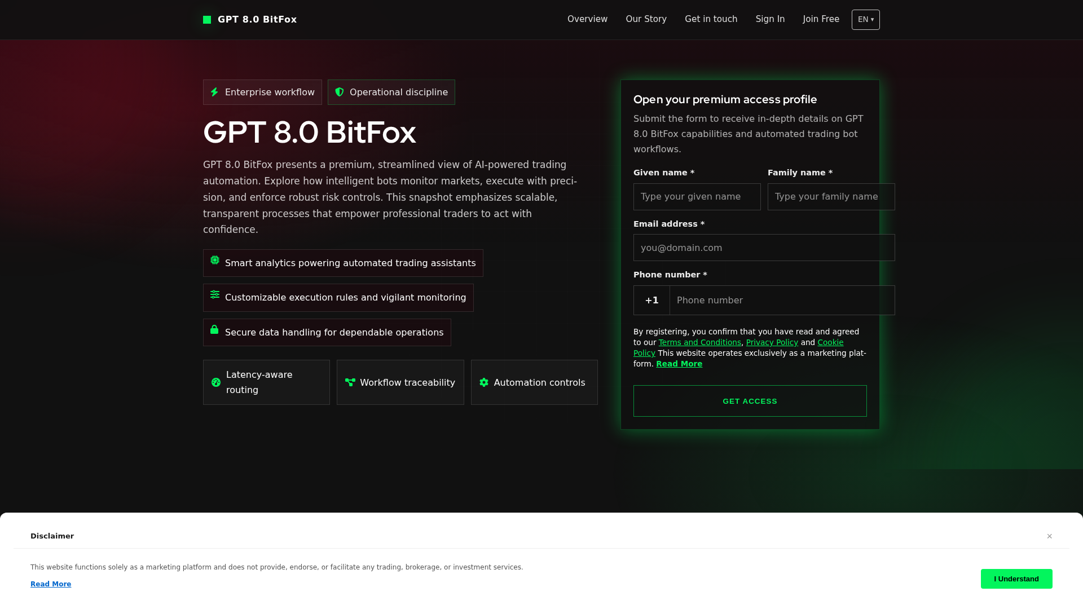Click the GET ACCESS button
This screenshot has height=609, width=1083.
(x=750, y=401)
